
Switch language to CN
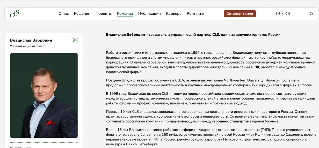click(287, 13)
